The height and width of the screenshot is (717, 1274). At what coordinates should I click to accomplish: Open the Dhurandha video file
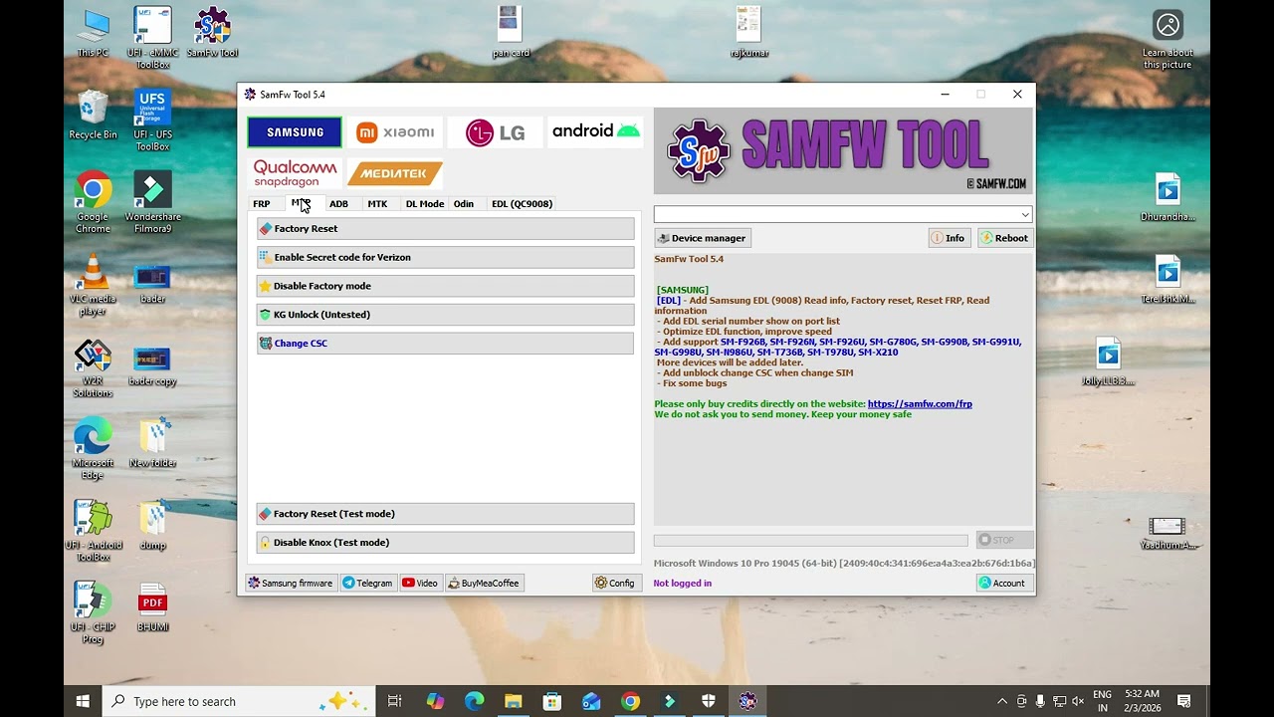(1168, 196)
